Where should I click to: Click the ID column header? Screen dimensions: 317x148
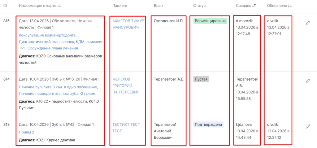[x=5, y=6]
